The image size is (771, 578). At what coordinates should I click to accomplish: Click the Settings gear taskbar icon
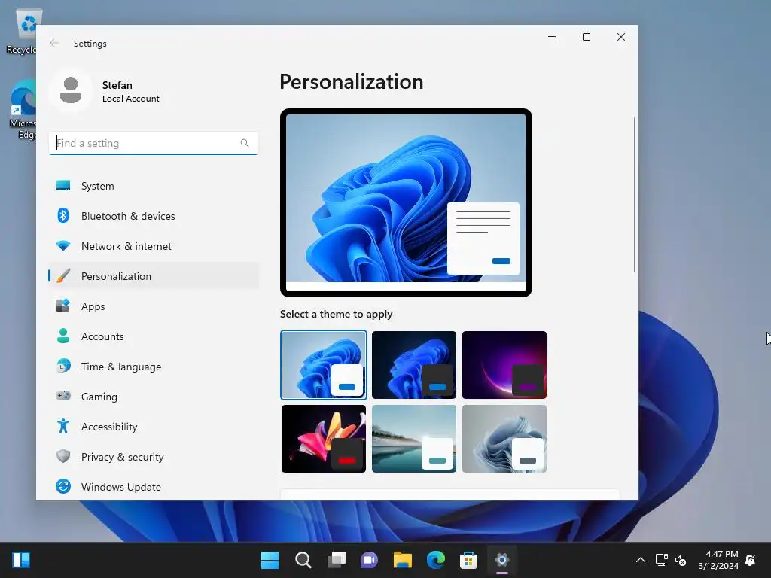502,560
